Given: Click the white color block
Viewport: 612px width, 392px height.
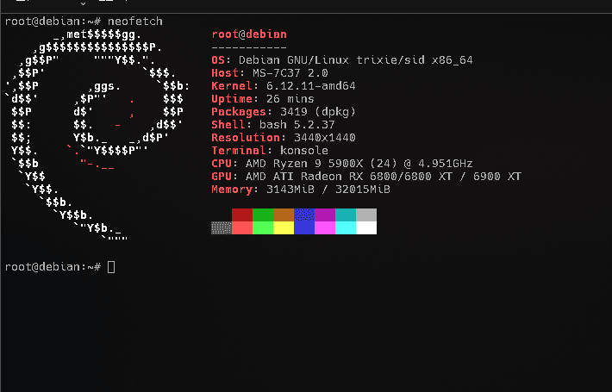Looking at the screenshot, I should click(366, 227).
